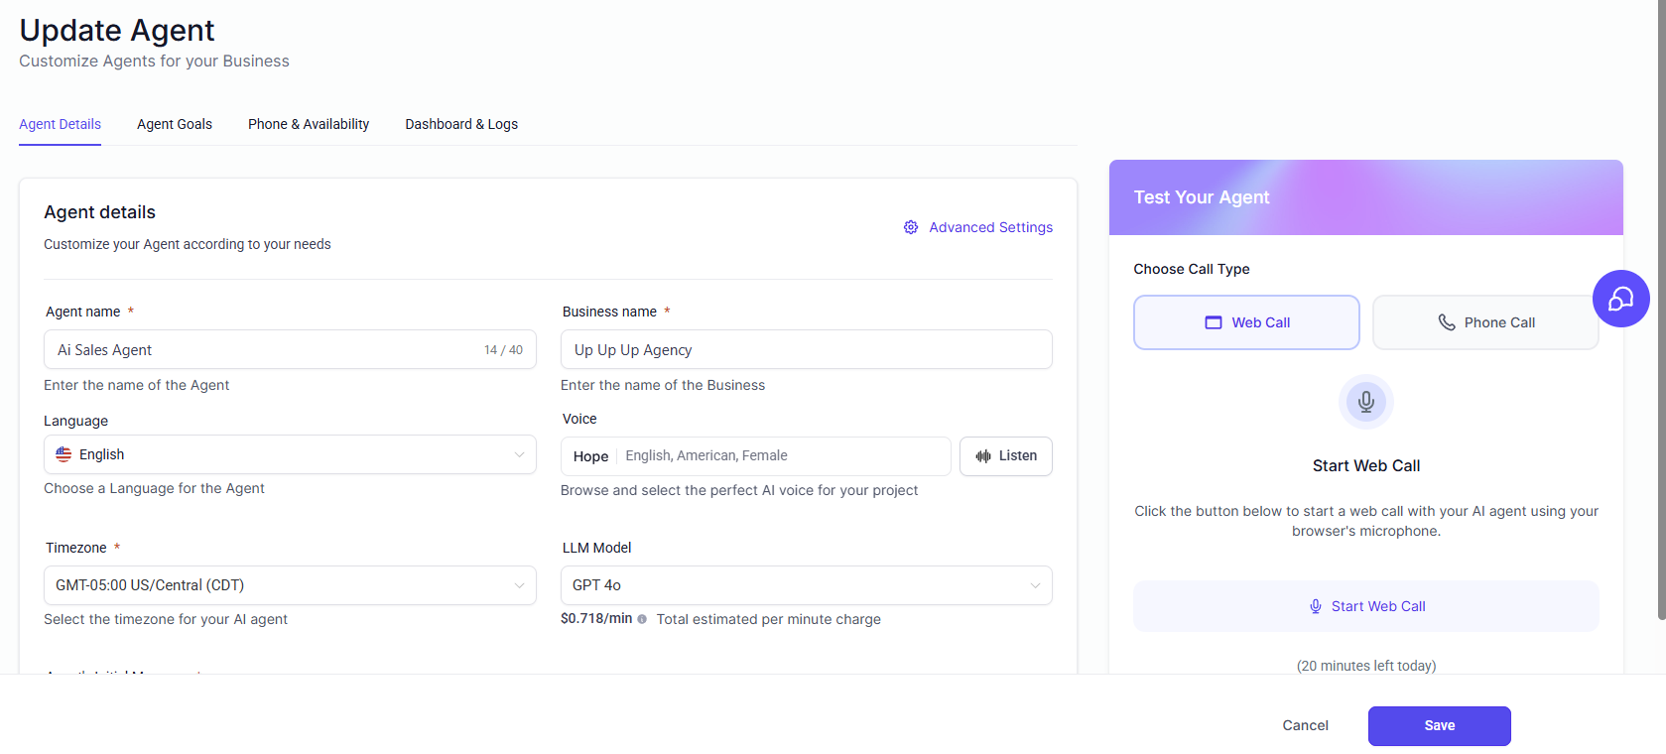This screenshot has height=754, width=1666.
Task: Open the Phone & Availability tab
Action: [x=309, y=124]
